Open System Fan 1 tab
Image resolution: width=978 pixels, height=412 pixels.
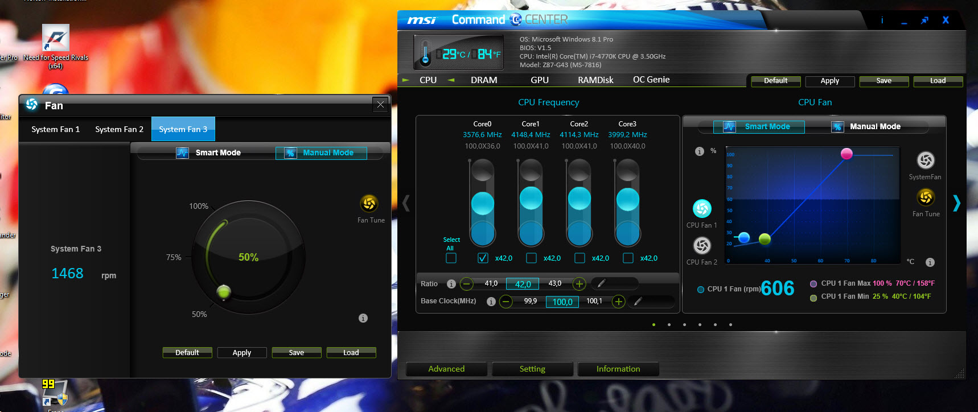tap(56, 129)
